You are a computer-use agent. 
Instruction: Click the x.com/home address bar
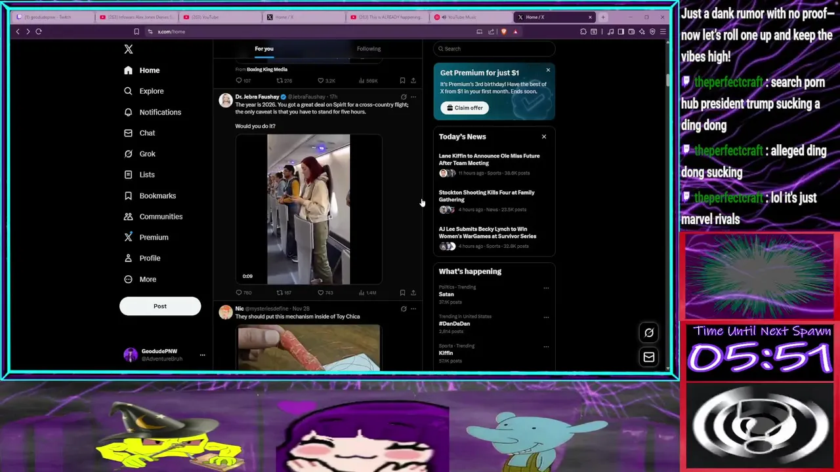click(x=308, y=31)
